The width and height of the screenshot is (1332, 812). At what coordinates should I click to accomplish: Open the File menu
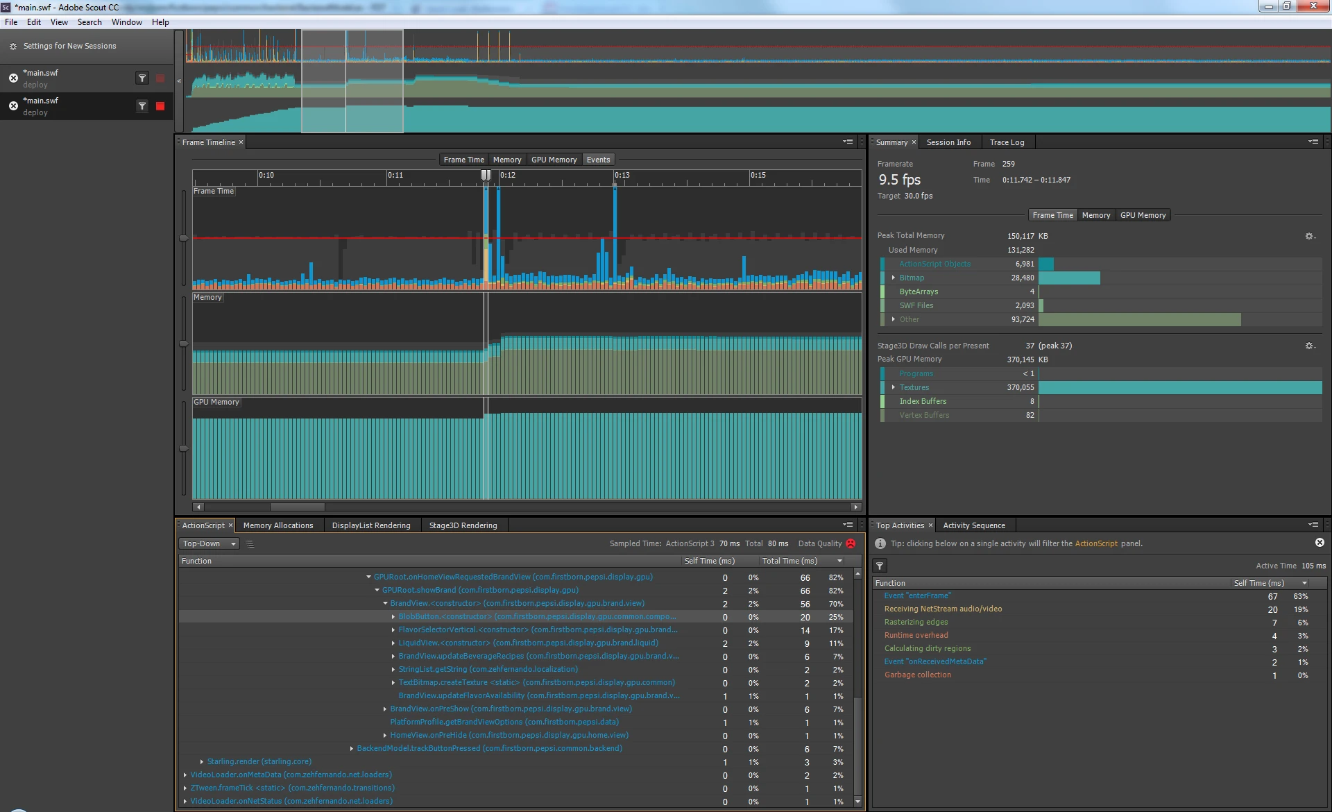coord(11,22)
